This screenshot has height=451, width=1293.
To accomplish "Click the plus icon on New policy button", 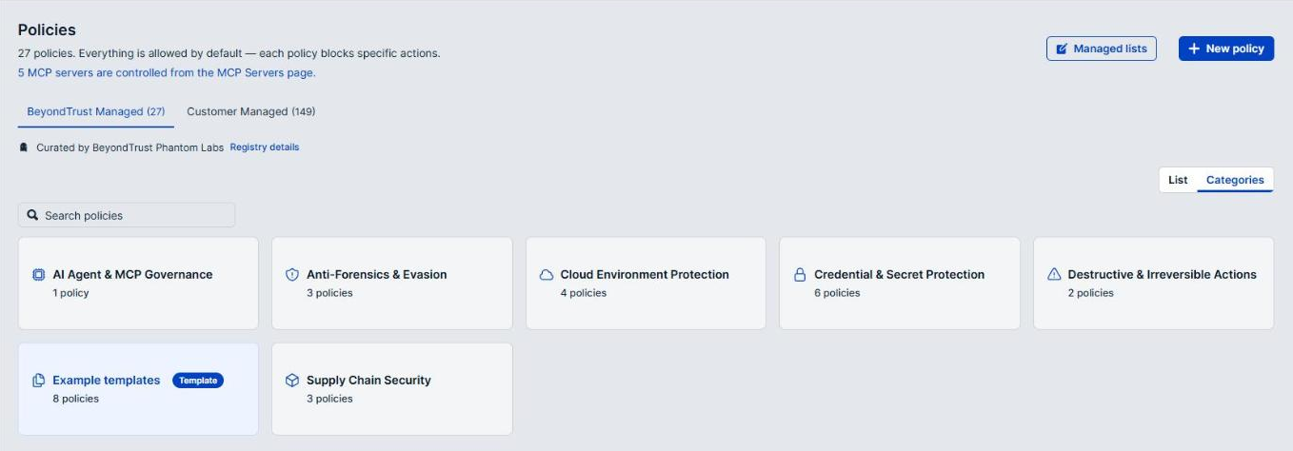I will point(1194,49).
